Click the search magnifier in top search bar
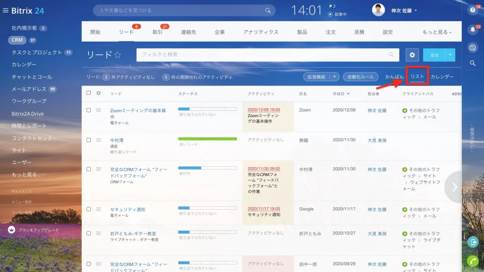Screen dimensions: 484x272 [x=268, y=10]
